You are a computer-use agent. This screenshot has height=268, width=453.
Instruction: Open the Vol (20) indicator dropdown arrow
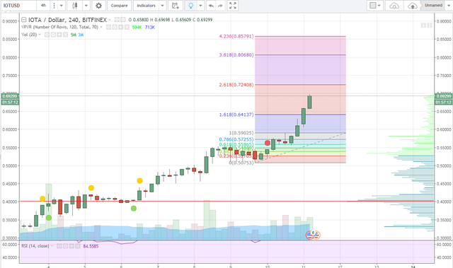(x=40, y=35)
